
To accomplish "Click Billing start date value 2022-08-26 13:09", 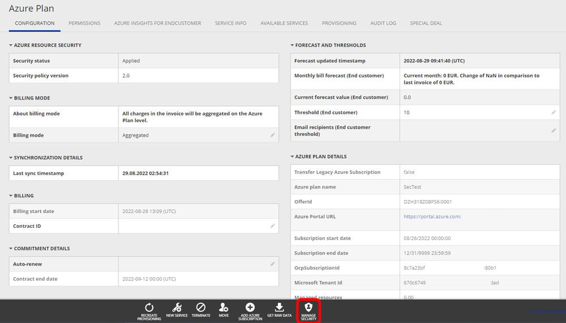I will 149,211.
